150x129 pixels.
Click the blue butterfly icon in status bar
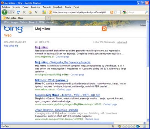pyautogui.click(x=138, y=127)
